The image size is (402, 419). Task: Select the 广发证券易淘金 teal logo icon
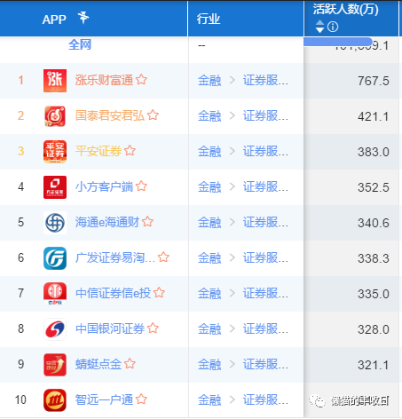[x=55, y=258]
